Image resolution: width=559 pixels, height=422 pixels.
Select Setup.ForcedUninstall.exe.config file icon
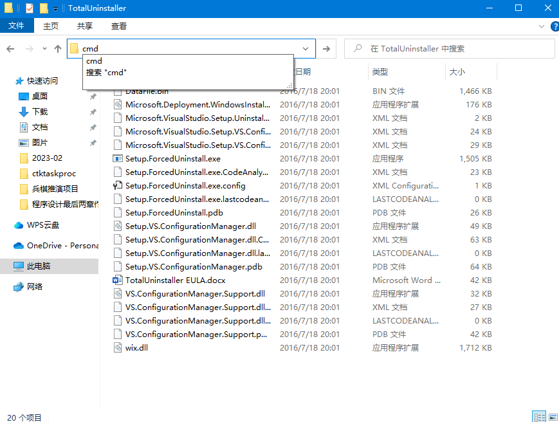click(118, 186)
